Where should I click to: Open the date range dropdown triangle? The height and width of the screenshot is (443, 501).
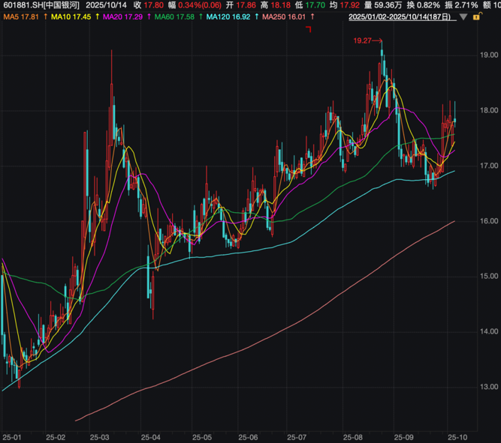(x=463, y=16)
